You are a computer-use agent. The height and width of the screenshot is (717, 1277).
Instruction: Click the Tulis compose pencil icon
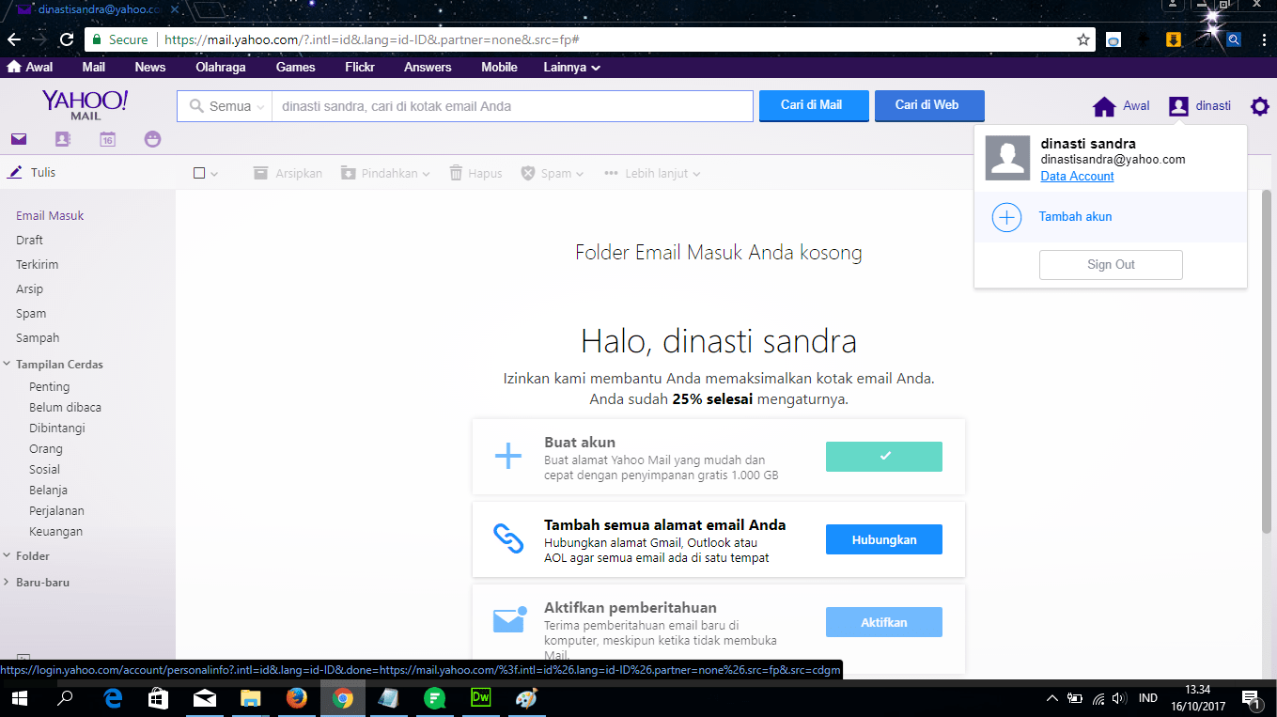click(x=14, y=172)
